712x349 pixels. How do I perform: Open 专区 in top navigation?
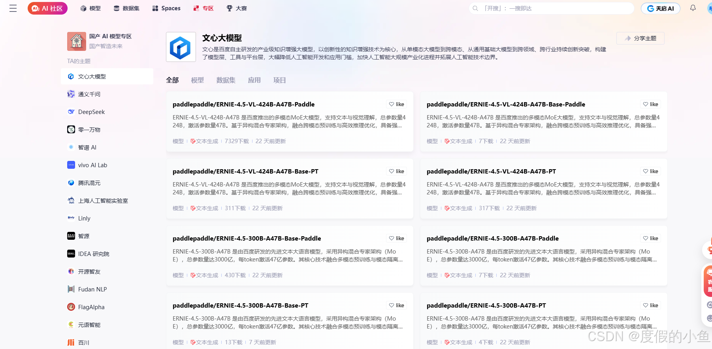coord(203,8)
